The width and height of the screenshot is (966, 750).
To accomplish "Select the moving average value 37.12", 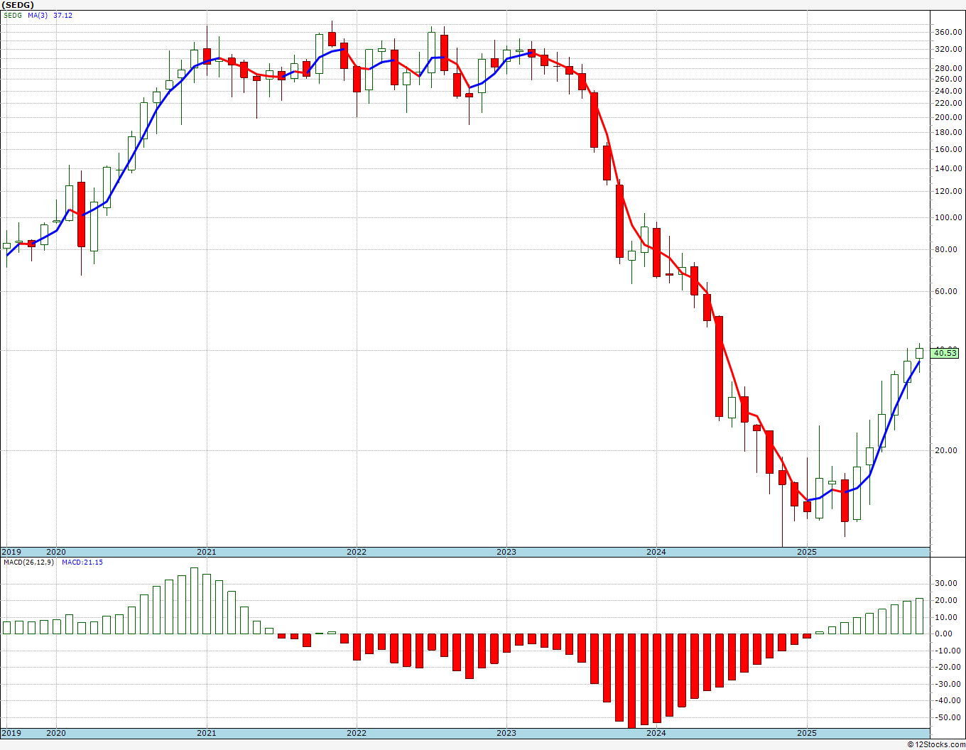I will coord(63,16).
